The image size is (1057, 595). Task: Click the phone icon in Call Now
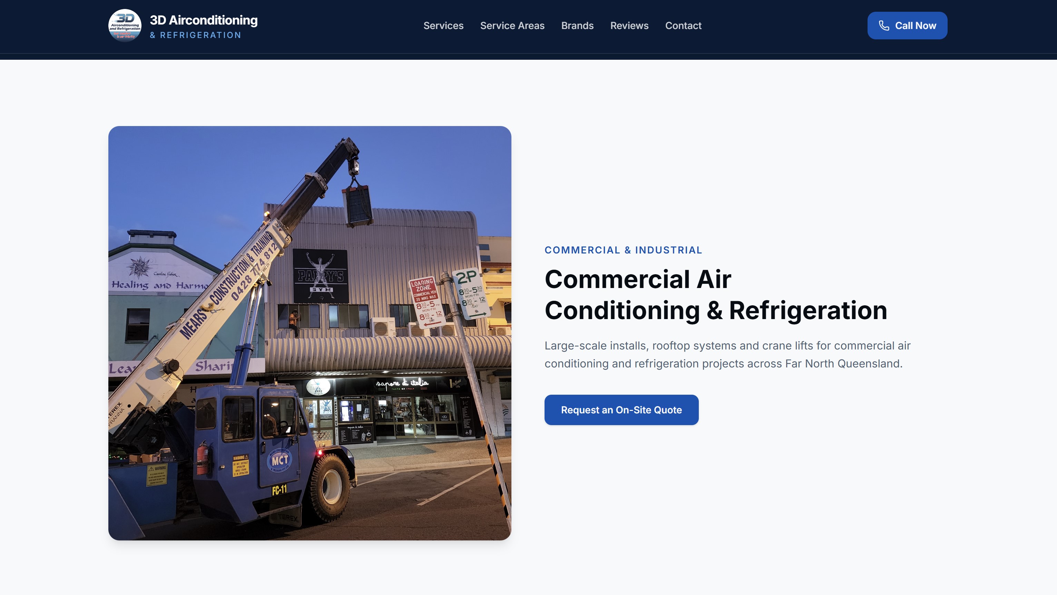click(x=884, y=26)
